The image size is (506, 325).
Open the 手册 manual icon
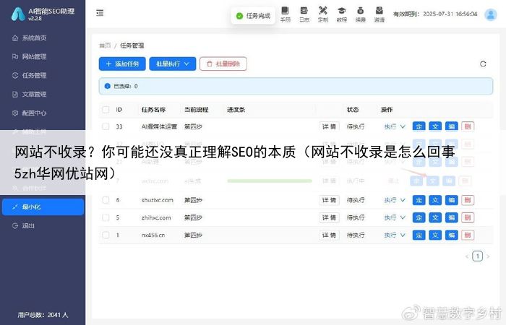(285, 14)
